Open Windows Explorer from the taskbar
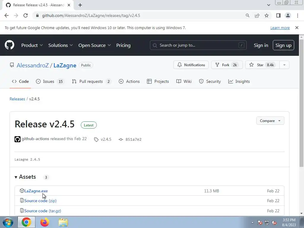This screenshot has height=228, width=304. tap(63, 222)
